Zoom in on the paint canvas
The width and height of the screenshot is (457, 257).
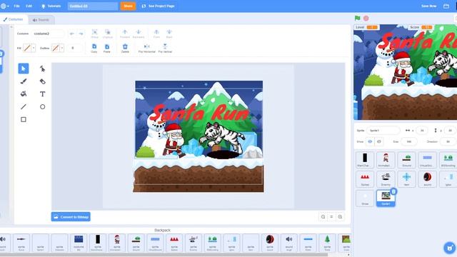click(340, 217)
